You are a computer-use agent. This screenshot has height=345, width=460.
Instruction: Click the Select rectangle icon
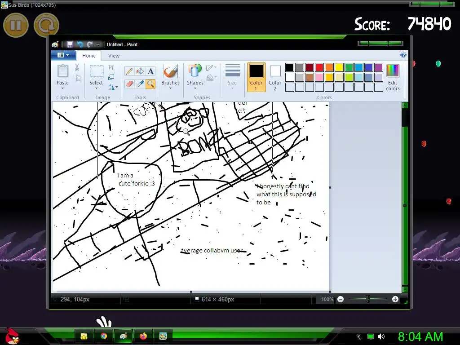[96, 71]
